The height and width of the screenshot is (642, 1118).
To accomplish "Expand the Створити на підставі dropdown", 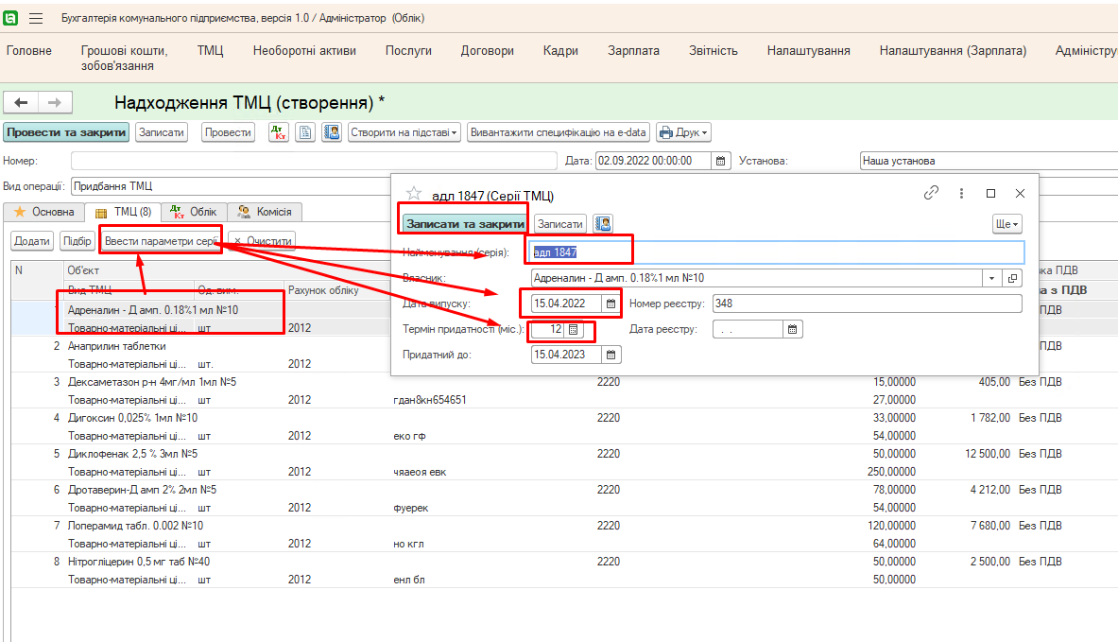I will pyautogui.click(x=404, y=132).
